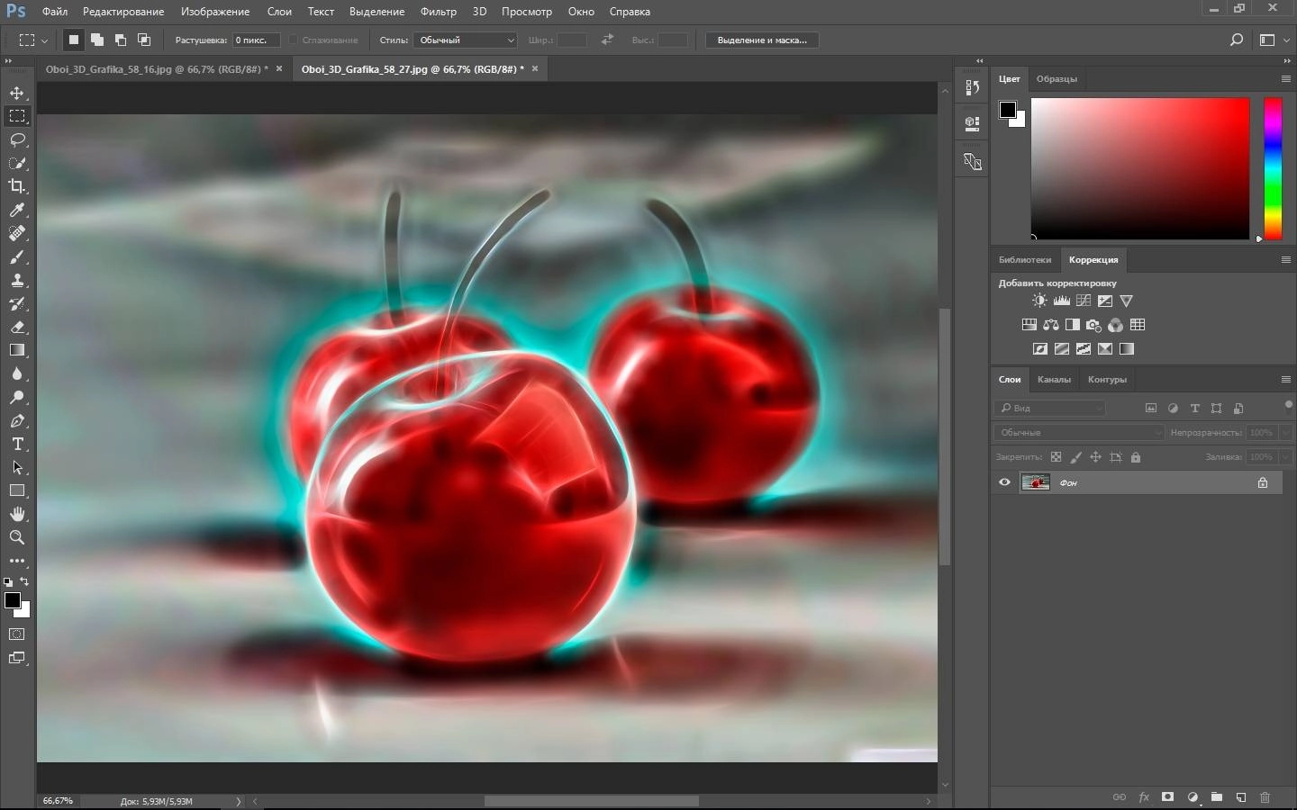Toggle layer filter on/off switch
This screenshot has height=810, width=1297.
(x=1288, y=405)
